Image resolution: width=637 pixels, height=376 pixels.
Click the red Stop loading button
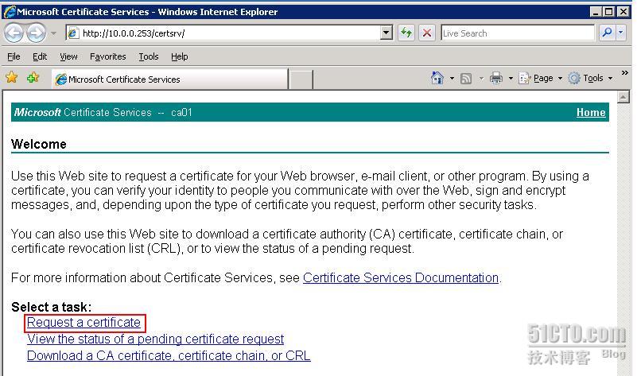point(427,33)
